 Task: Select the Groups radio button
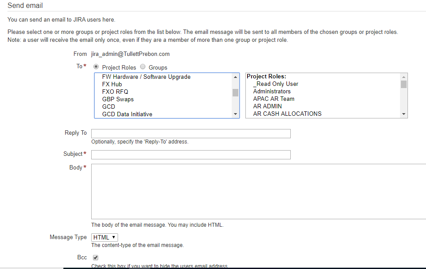pyautogui.click(x=142, y=67)
